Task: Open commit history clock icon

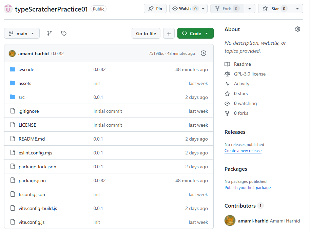Action: (204, 53)
